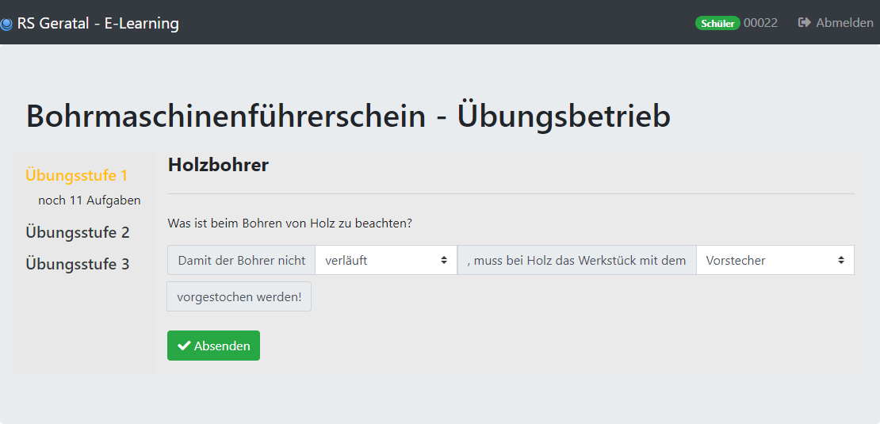Open the RS Geratal - E-Learning home link
The width and height of the screenshot is (880, 424).
coord(90,24)
